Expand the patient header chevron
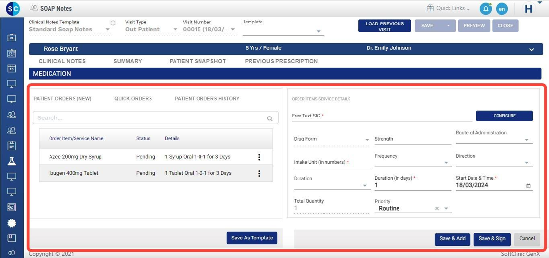 pyautogui.click(x=532, y=49)
